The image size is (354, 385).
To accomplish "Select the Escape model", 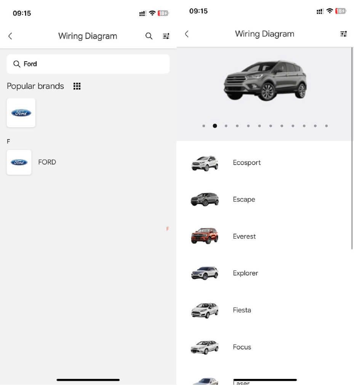I will (244, 199).
